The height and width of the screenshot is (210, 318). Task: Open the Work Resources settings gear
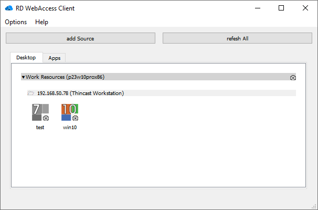click(x=293, y=77)
